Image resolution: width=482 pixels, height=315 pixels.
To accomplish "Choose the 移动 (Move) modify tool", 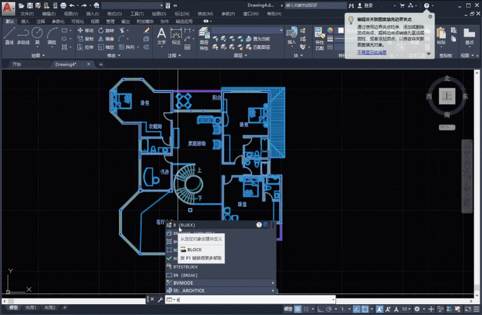I will tap(85, 30).
